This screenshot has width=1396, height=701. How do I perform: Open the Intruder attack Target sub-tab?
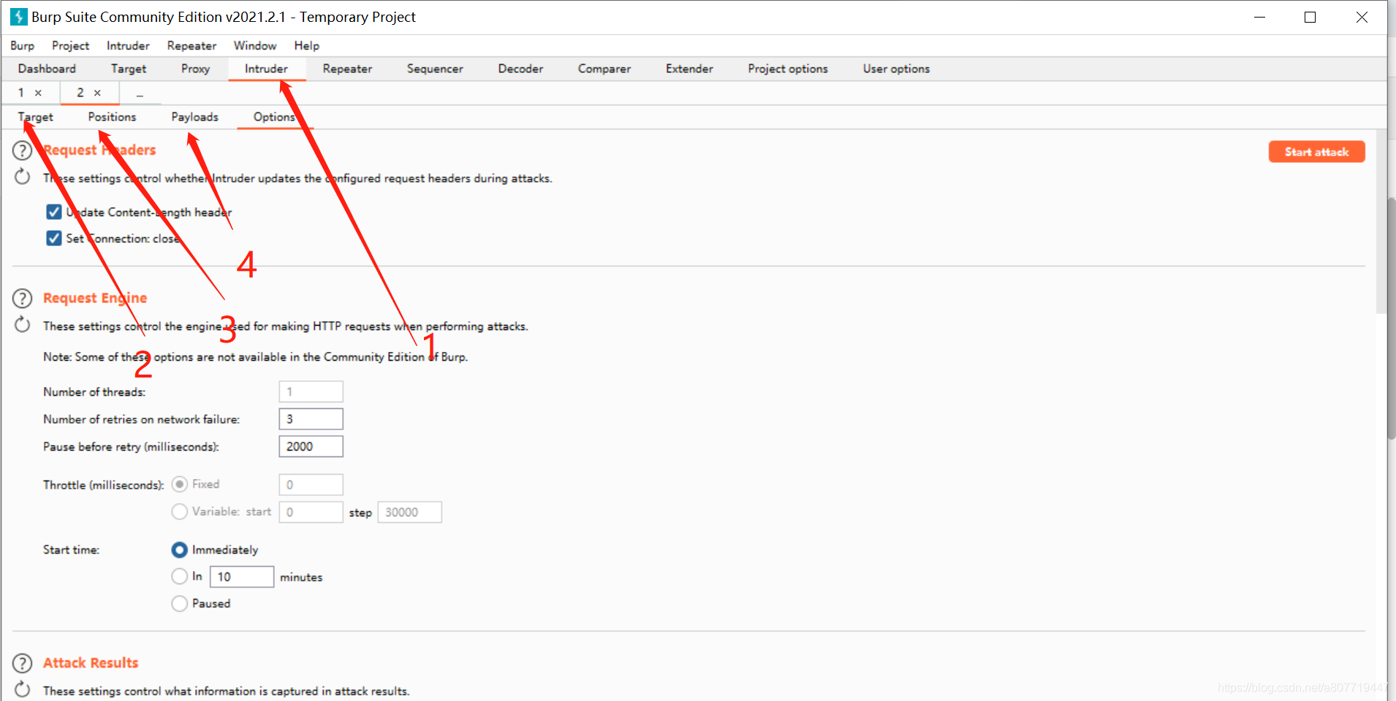coord(36,117)
